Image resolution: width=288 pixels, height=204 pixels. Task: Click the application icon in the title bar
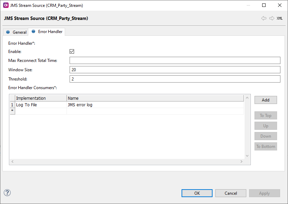(5, 5)
